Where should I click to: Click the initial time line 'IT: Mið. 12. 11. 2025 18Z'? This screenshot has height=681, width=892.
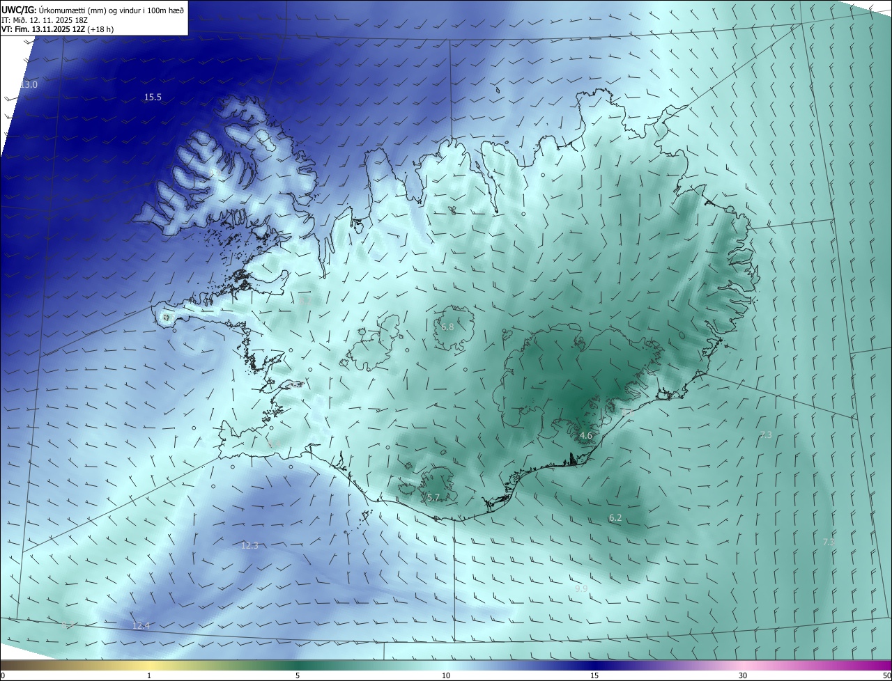click(x=43, y=20)
